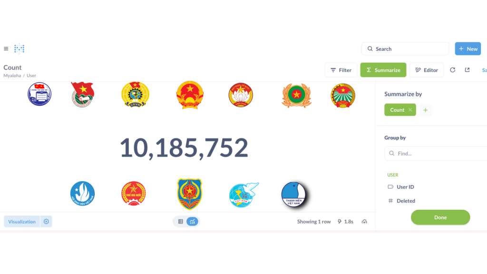Screen dimensions: 487x274
Task: Remove the Count metric via X
Action: (x=410, y=110)
